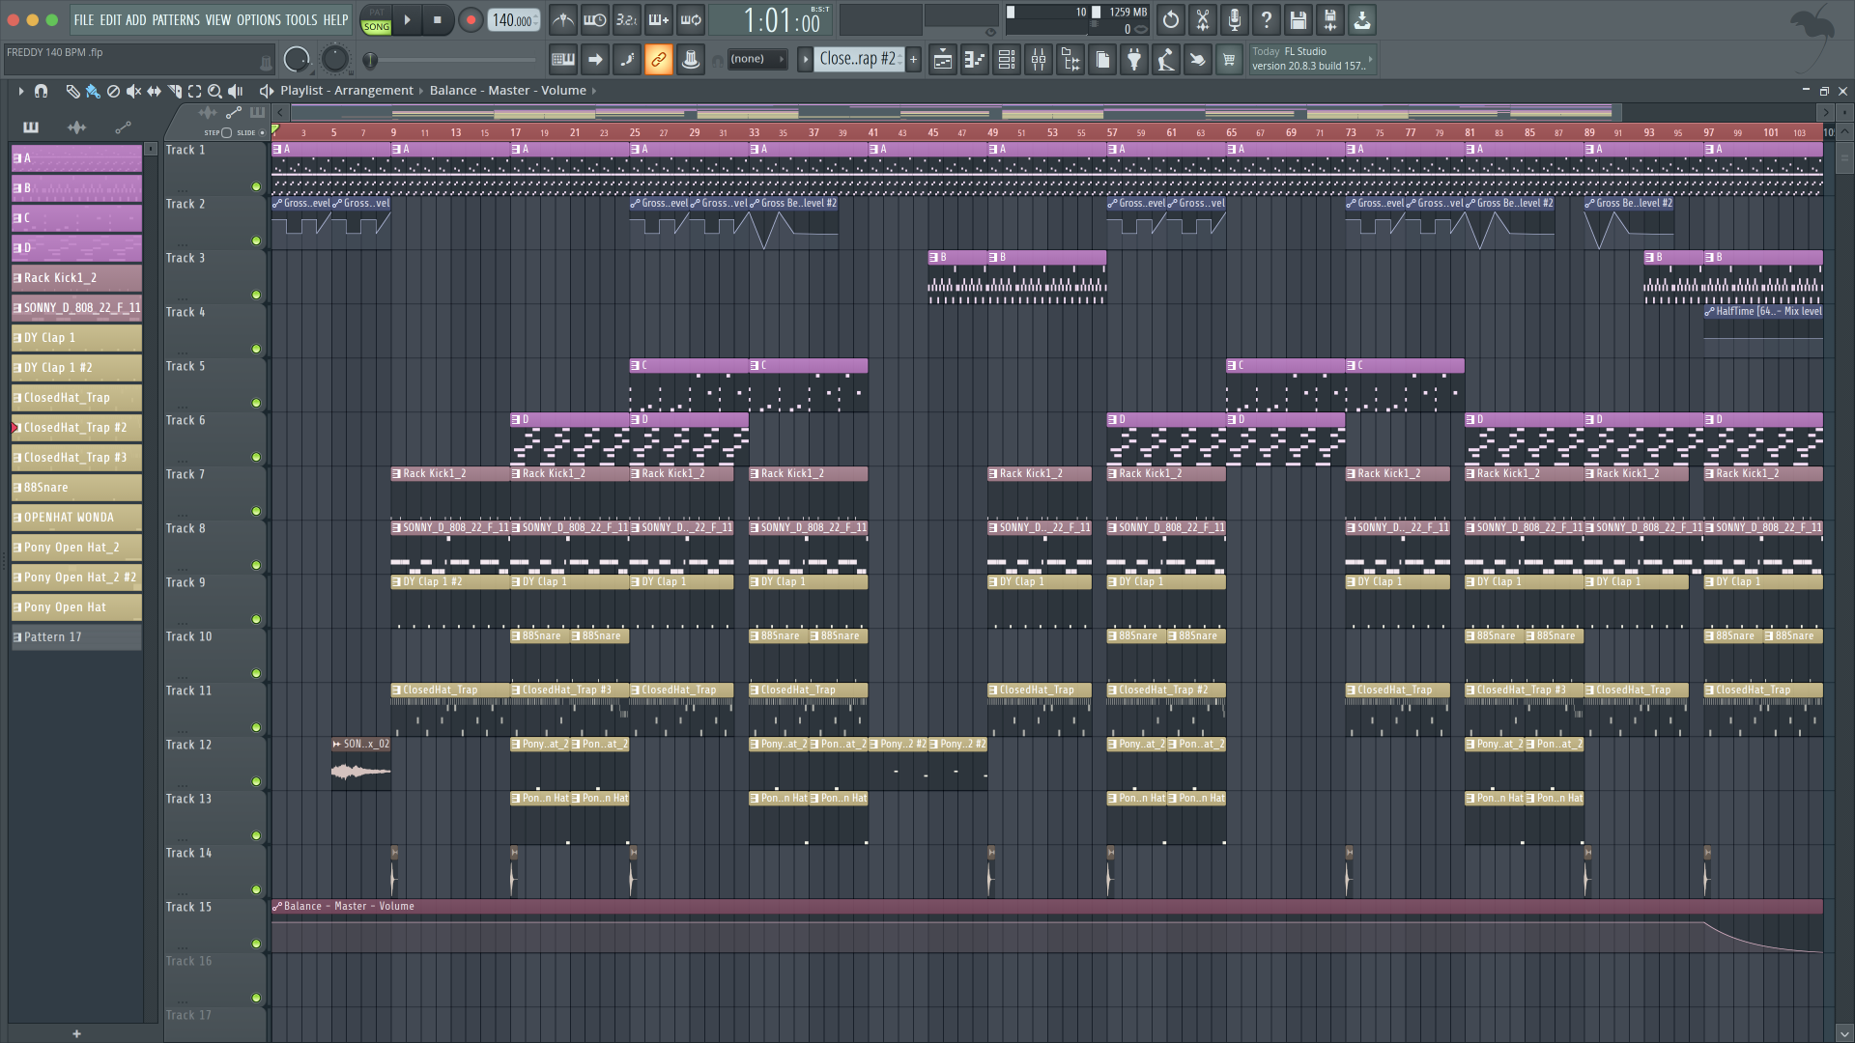The width and height of the screenshot is (1855, 1043).
Task: Mute Track 2 via its green light
Action: 256,240
